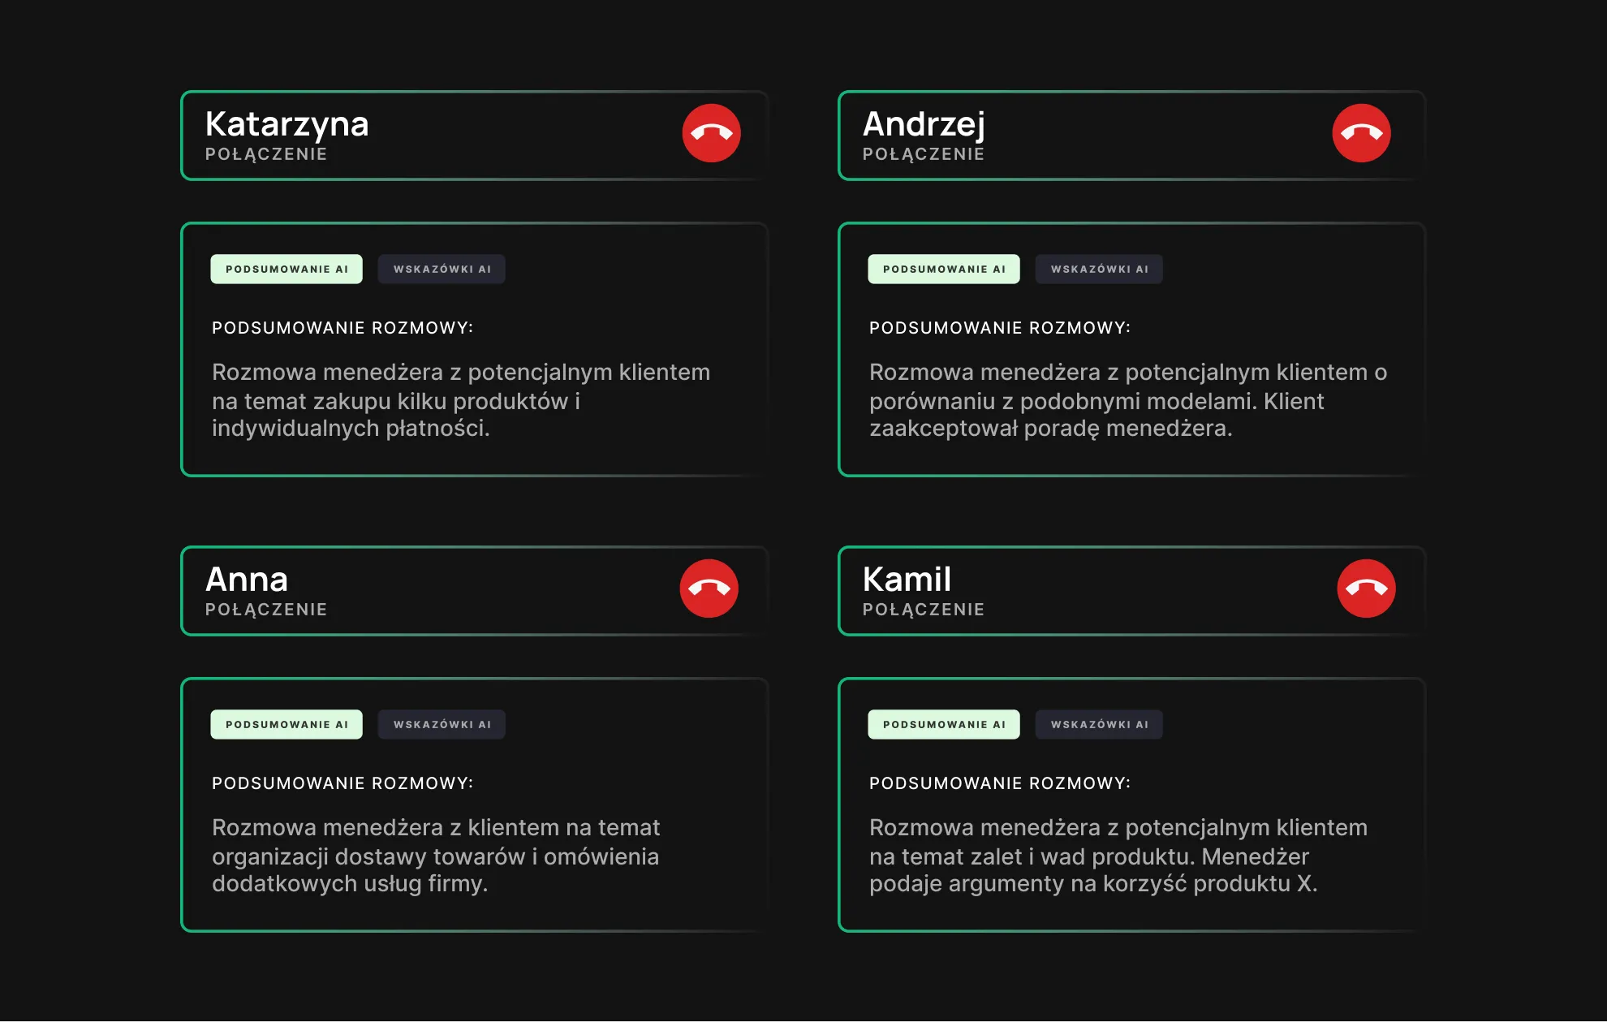
Task: Select Kamil's name header
Action: click(x=907, y=579)
